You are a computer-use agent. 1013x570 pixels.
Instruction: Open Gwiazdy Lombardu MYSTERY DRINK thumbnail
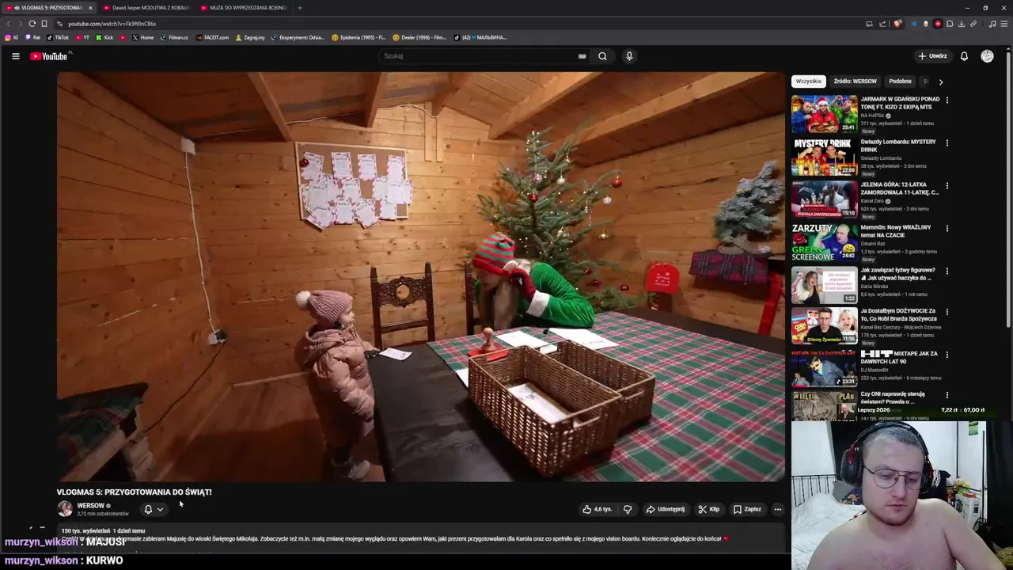click(x=824, y=157)
